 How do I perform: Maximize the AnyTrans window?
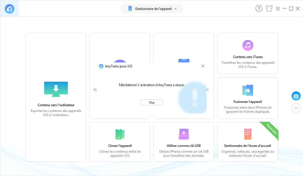pos(291,9)
